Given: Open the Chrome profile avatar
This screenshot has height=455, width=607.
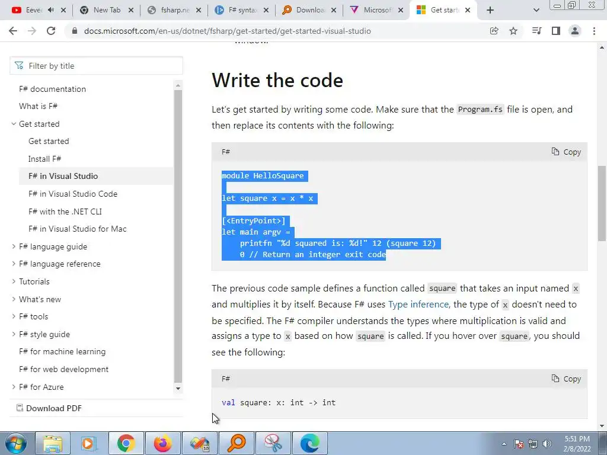Looking at the screenshot, I should coord(575,31).
